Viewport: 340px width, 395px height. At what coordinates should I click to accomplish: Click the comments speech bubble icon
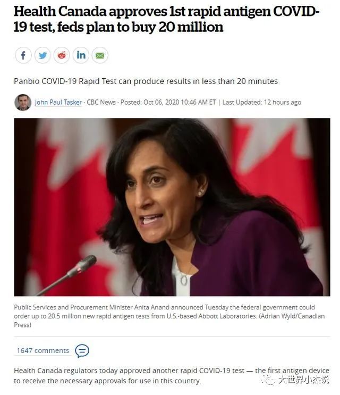point(82,351)
